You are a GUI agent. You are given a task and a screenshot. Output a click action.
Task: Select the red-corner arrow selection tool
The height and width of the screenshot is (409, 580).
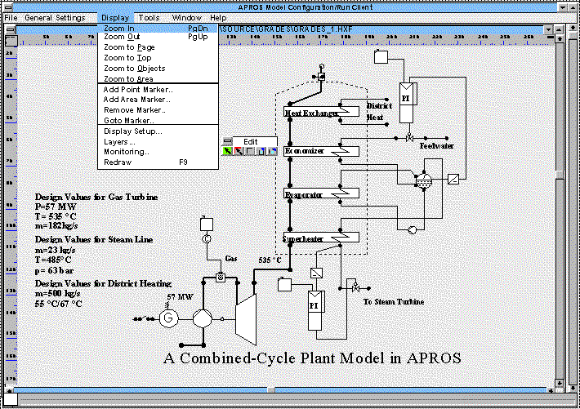coord(239,151)
